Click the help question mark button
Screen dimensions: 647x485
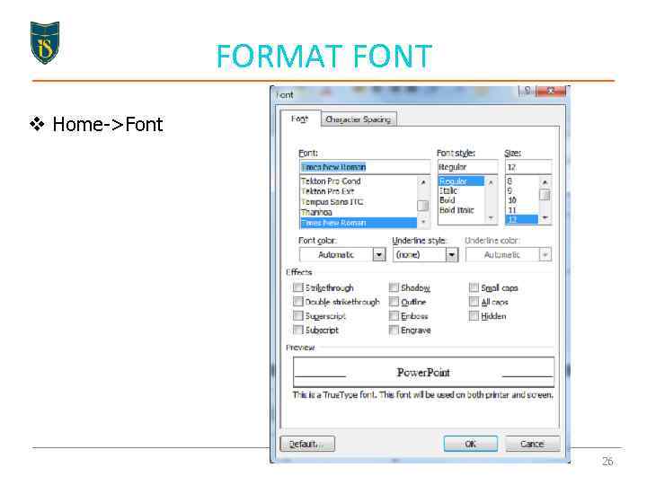tap(527, 91)
